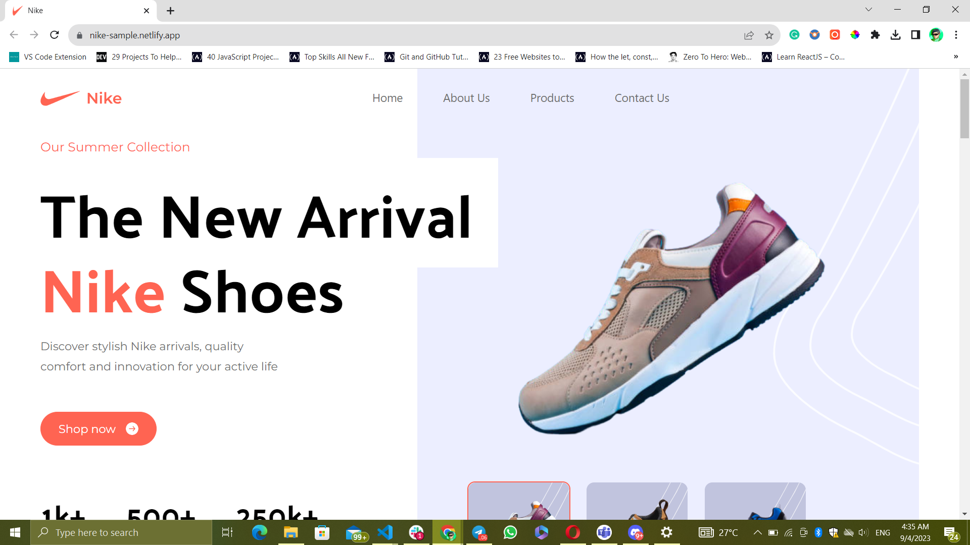
Task: Click the Shop now button
Action: point(99,428)
